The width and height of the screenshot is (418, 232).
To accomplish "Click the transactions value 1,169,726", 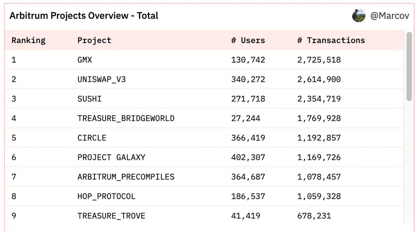I will pos(319,157).
